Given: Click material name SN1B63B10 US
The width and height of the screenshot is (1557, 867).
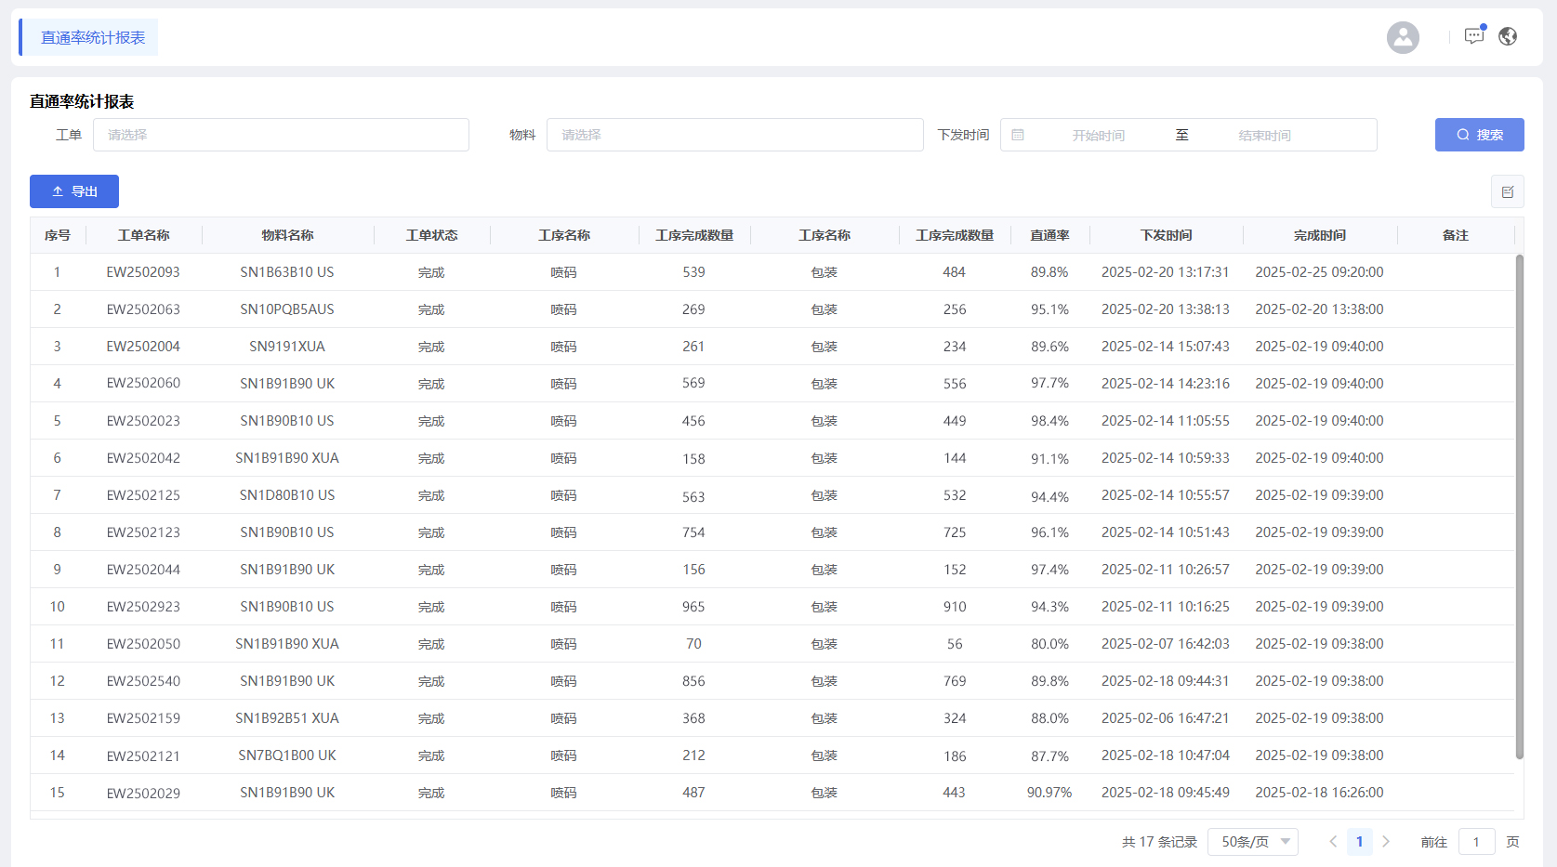Looking at the screenshot, I should click(287, 272).
